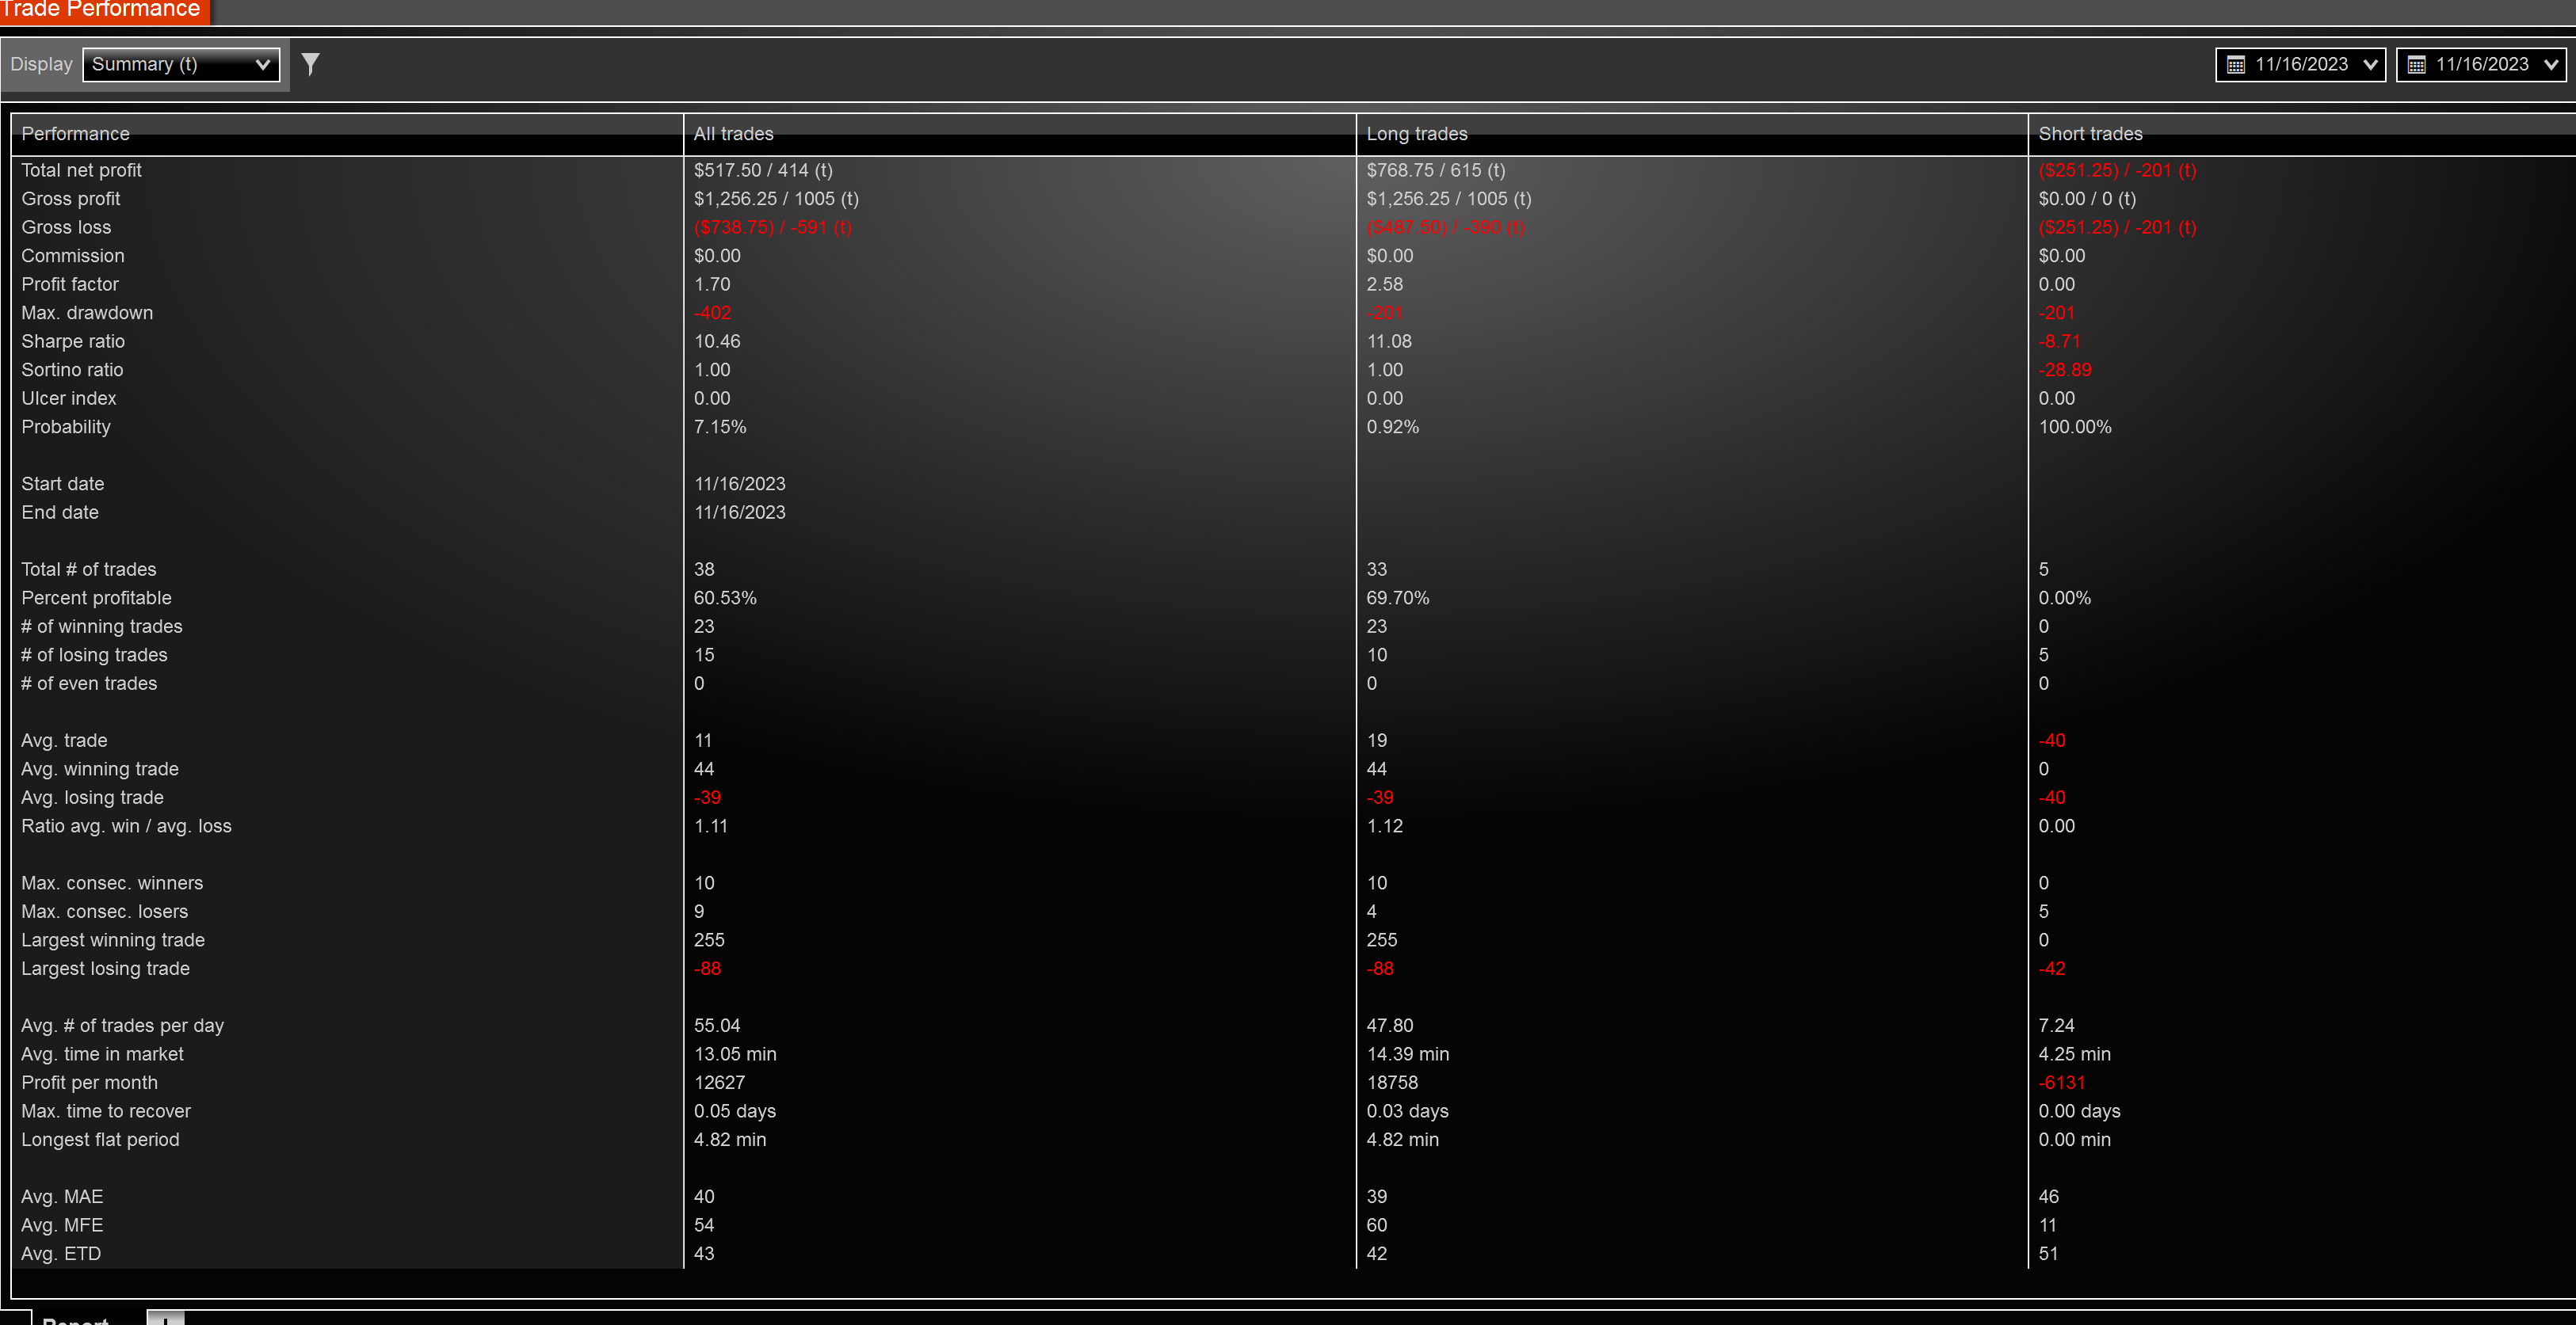The width and height of the screenshot is (2576, 1325).
Task: Open the end date calendar icon
Action: pos(2416,65)
